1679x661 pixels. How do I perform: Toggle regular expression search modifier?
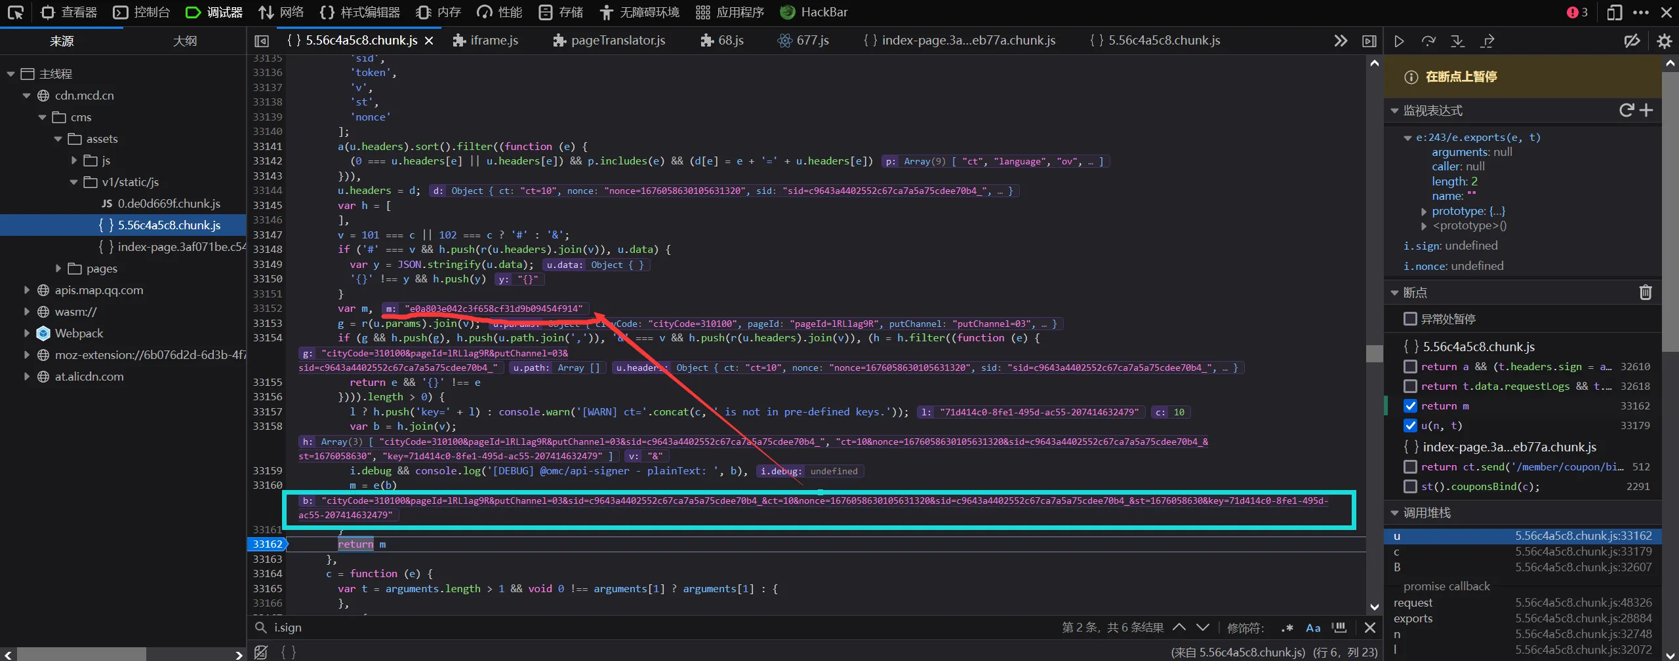[x=1287, y=628]
